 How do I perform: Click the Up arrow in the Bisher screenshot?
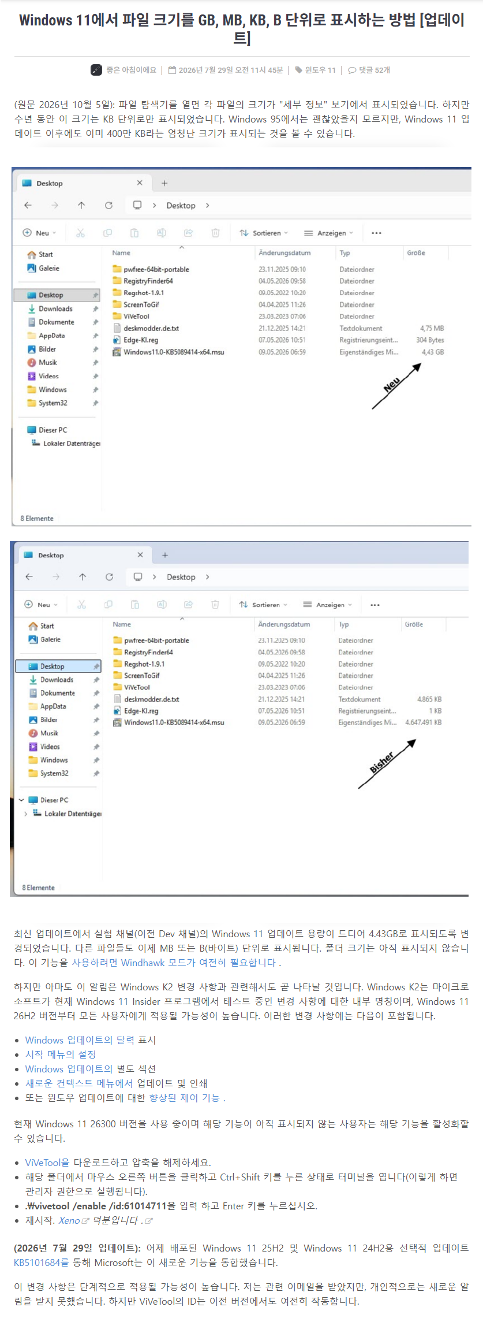tap(83, 577)
